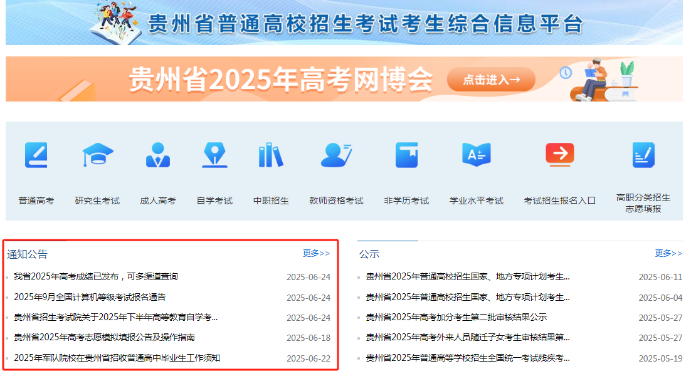Go to 研究生考试 label link
Screen dimensions: 691x386
(97, 201)
